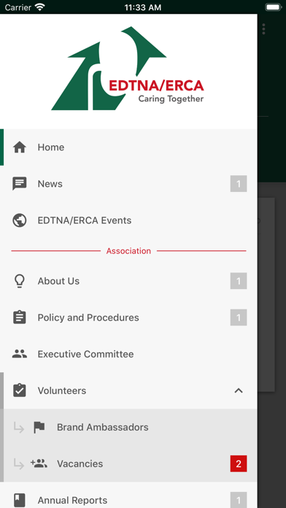The height and width of the screenshot is (508, 286).
Task: Tap the gray badge on About Us
Action: 239,281
